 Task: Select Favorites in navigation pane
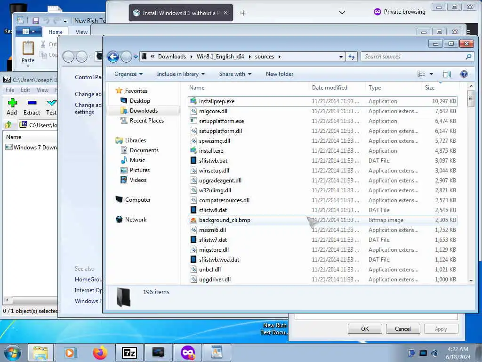pyautogui.click(x=136, y=91)
